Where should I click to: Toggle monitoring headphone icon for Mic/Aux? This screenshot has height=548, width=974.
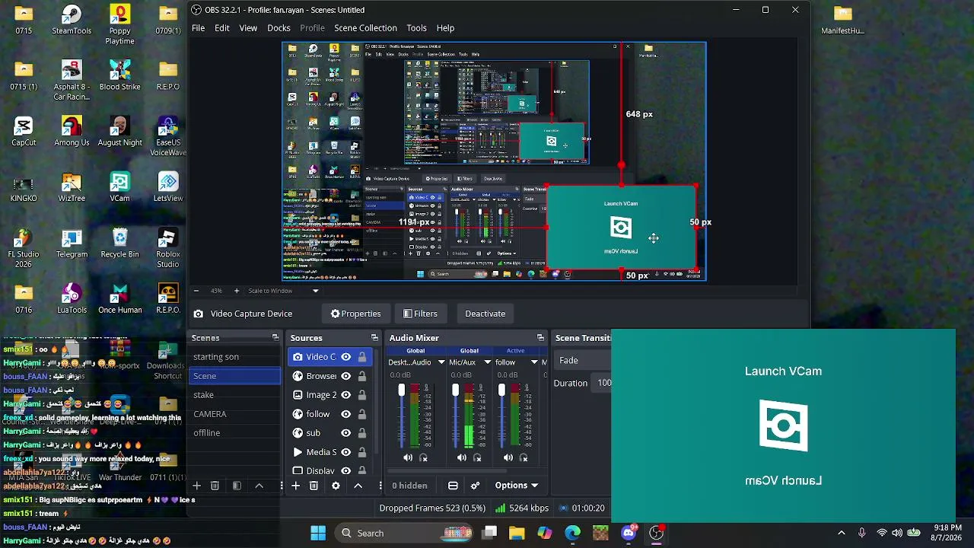[478, 458]
